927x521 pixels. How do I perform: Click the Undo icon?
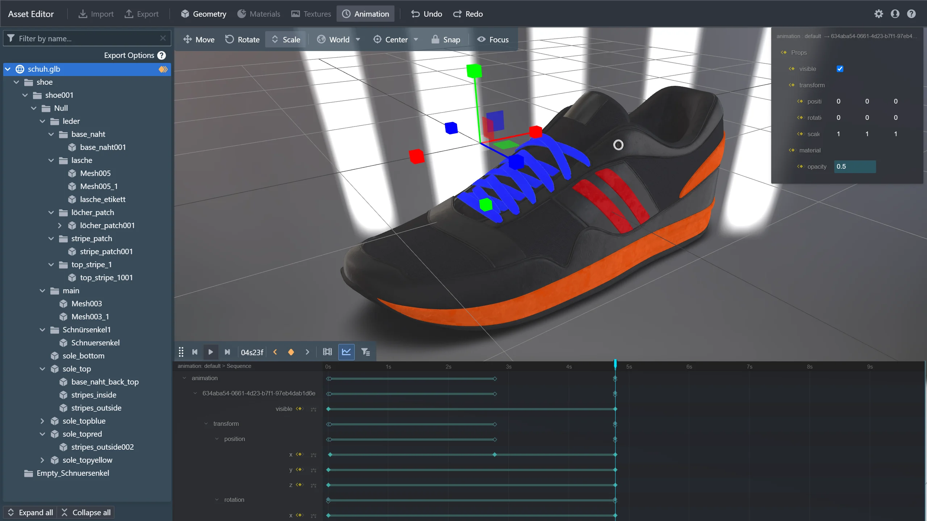(x=416, y=14)
